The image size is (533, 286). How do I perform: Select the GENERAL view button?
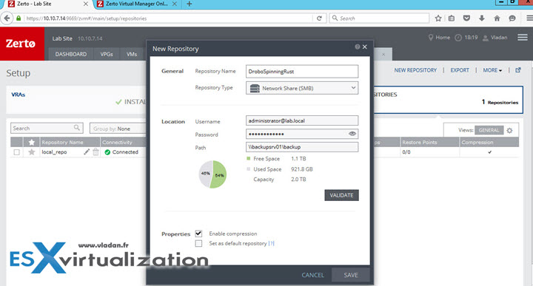pos(489,130)
